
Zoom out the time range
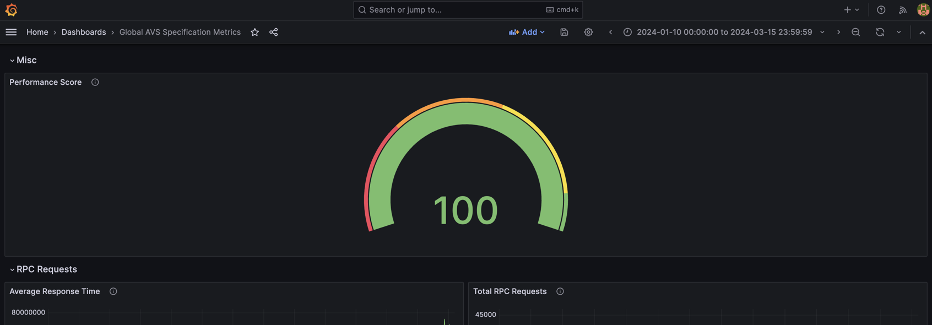click(855, 32)
